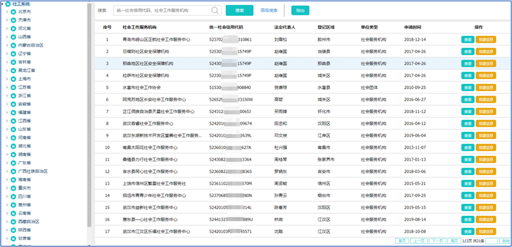Screen dimensions: 512x247
Task: Expand the 天津市 tree node arrow
Action: (x=7, y=20)
